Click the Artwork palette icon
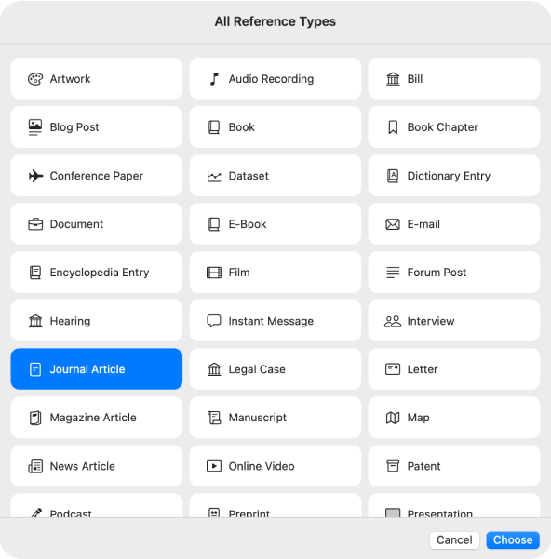 (x=35, y=79)
